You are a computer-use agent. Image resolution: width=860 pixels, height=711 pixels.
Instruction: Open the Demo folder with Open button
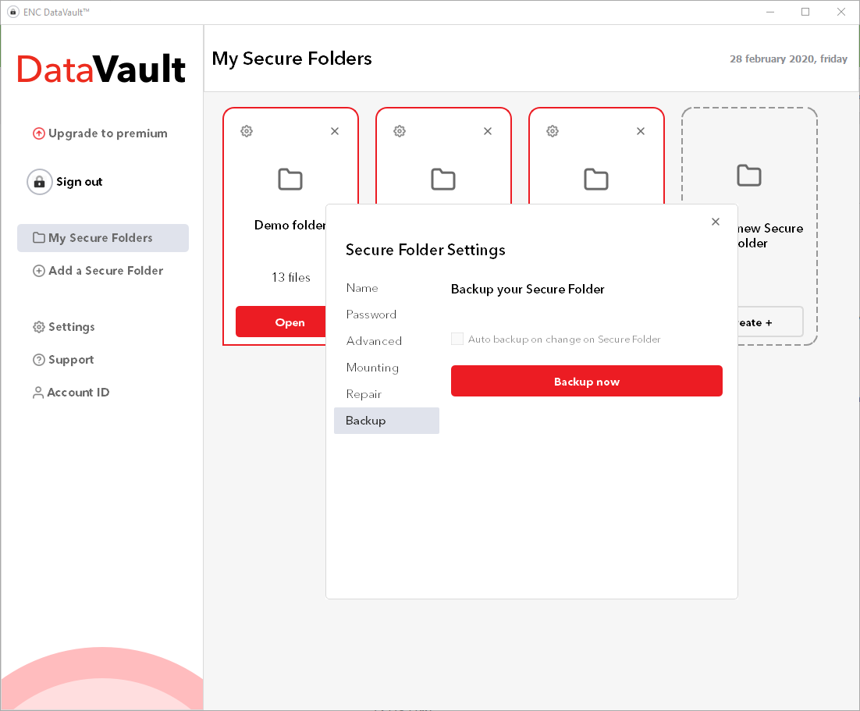(281, 322)
